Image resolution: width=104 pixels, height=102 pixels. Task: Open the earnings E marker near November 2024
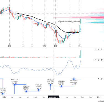pyautogui.click(x=45, y=46)
